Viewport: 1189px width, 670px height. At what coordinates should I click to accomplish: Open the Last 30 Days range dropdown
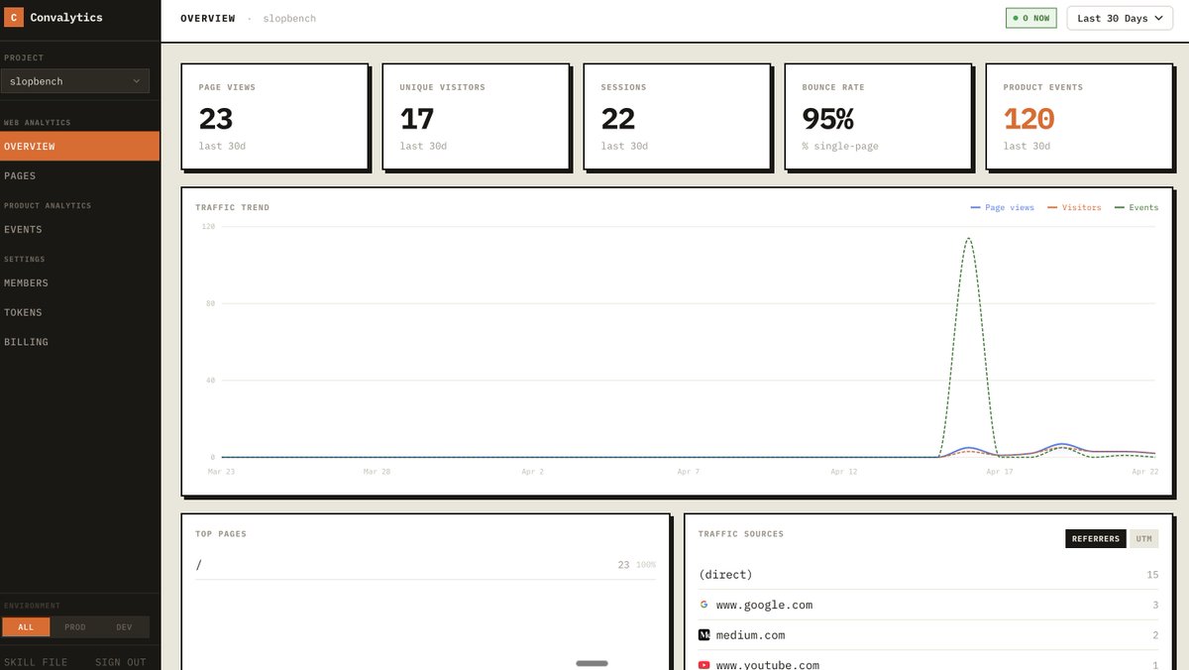(x=1119, y=18)
